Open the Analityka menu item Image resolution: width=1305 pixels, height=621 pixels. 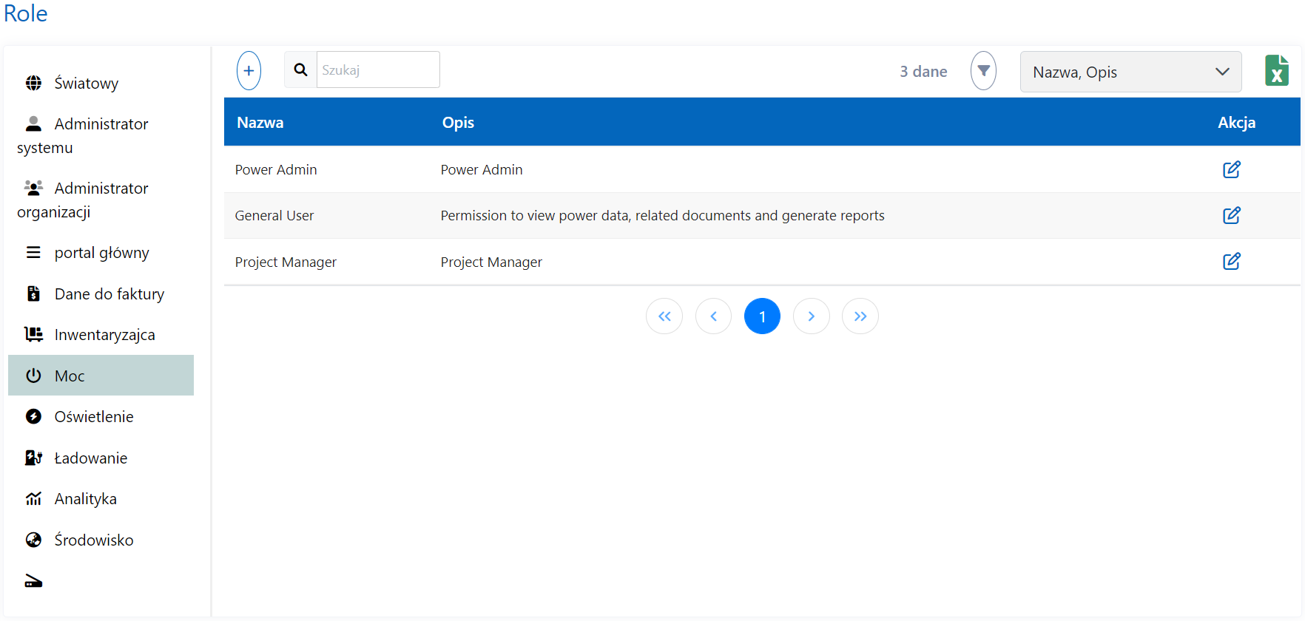pyautogui.click(x=85, y=499)
